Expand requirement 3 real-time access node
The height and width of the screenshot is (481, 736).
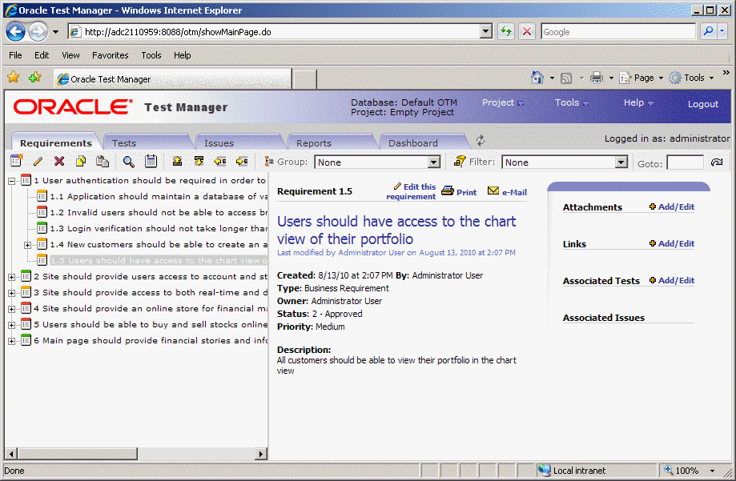12,293
